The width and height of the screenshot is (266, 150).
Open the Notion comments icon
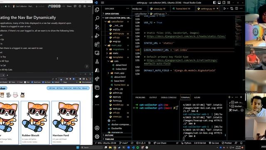click(75, 6)
